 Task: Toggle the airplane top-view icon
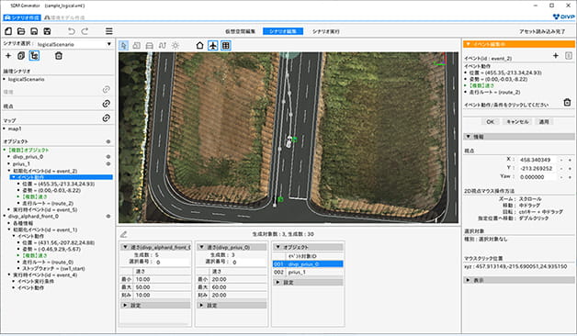(x=212, y=46)
